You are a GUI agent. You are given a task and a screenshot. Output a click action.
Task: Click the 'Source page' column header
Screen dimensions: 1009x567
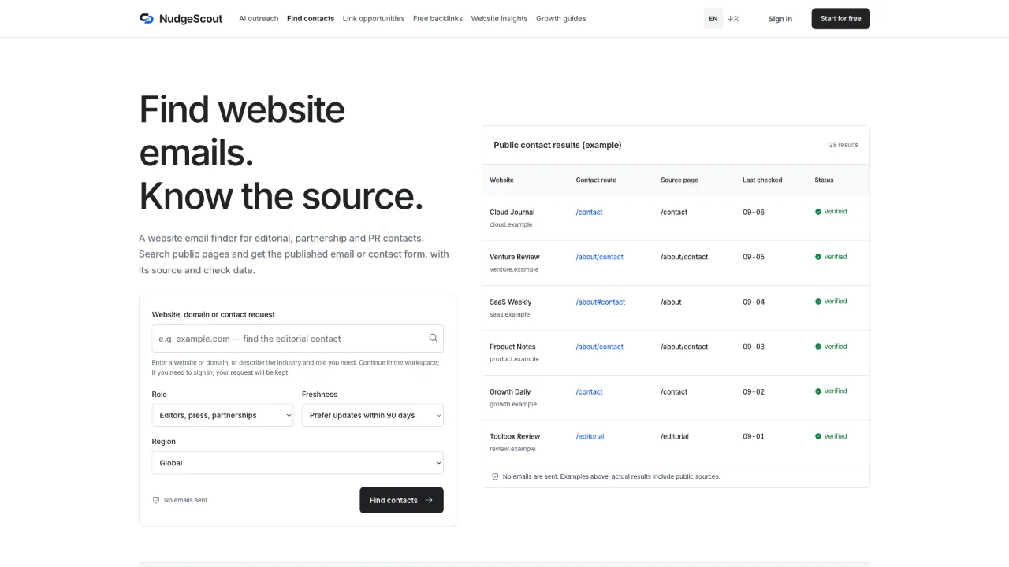tap(679, 180)
